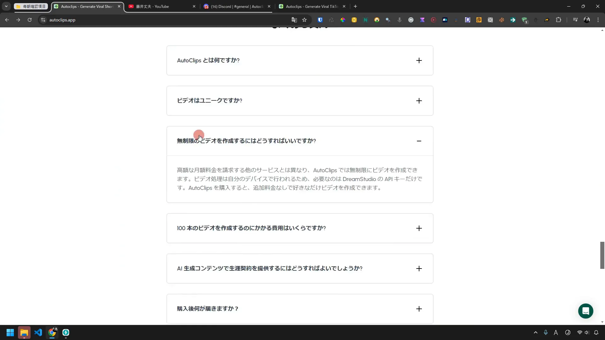Go back to previous page
The height and width of the screenshot is (340, 605).
coord(7,20)
